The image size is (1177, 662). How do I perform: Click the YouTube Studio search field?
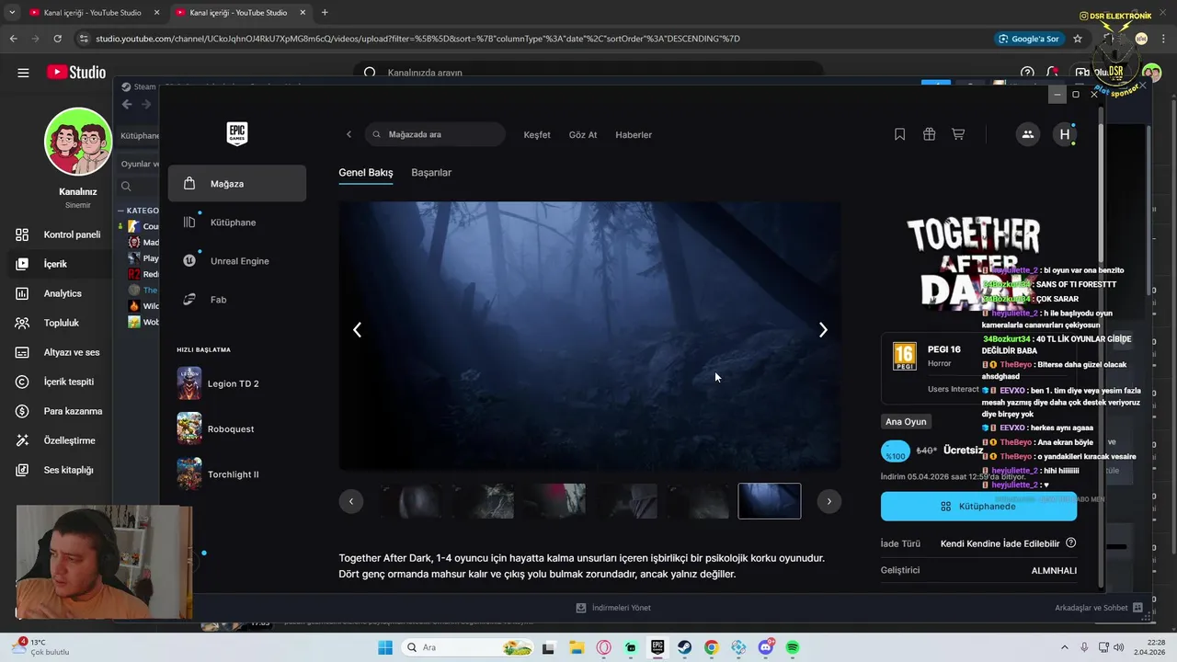coord(588,73)
